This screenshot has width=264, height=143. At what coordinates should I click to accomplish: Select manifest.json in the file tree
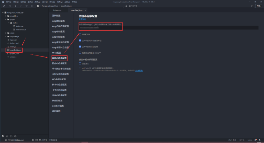click(x=15, y=50)
